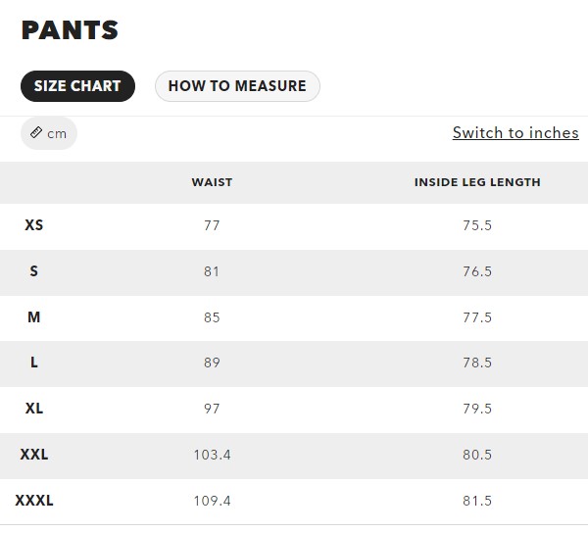Click the XL inside leg value 79.5
Screen dimensions: 588x533
[477, 409]
